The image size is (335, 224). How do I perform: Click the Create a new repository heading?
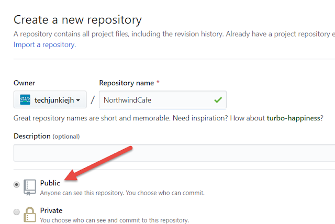coord(77,20)
